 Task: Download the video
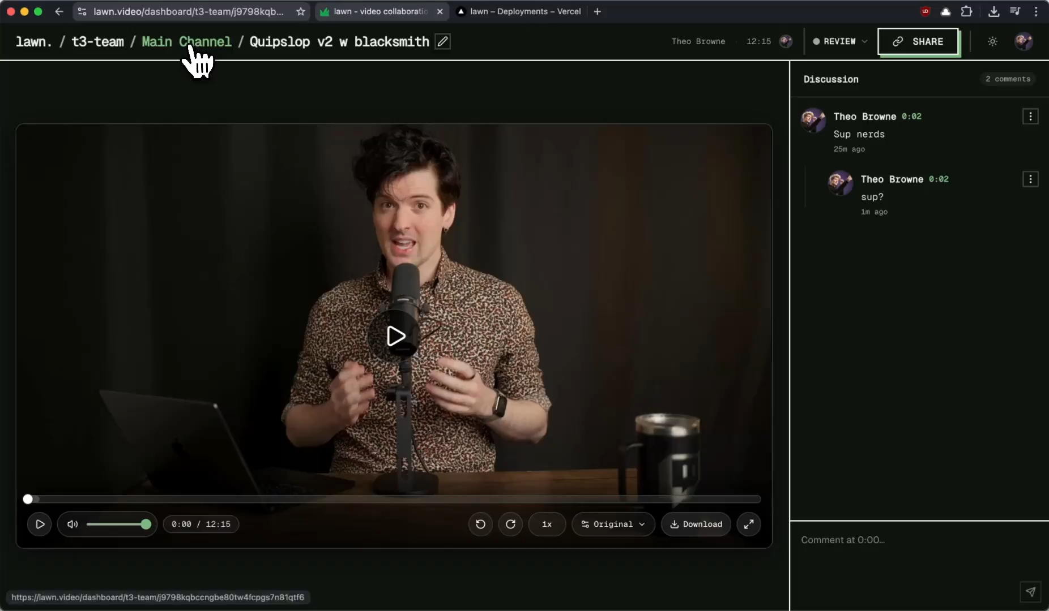[x=696, y=524]
